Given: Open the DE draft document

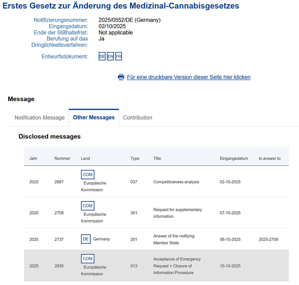Looking at the screenshot, I should (102, 56).
